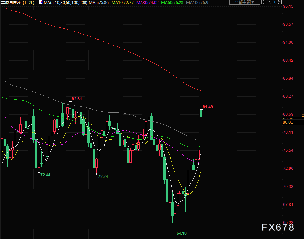304x239 pixels.
Task: Click the 82.61 high price marker
Action: point(77,99)
